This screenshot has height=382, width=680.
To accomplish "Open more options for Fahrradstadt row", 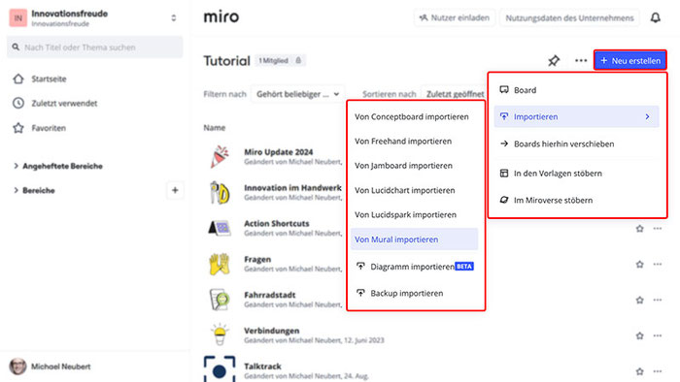I will point(658,300).
